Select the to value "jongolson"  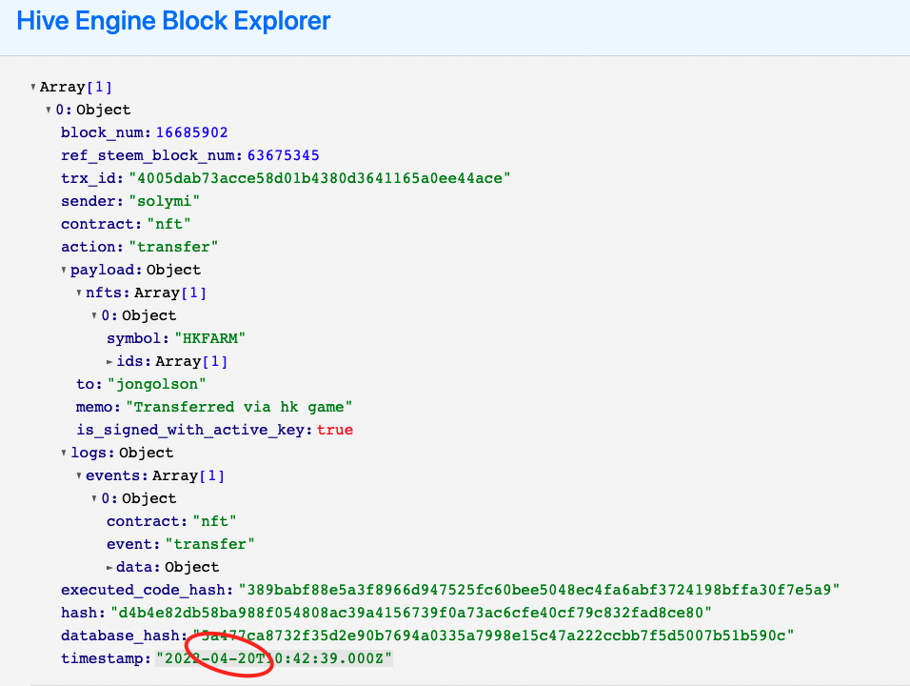coord(157,384)
